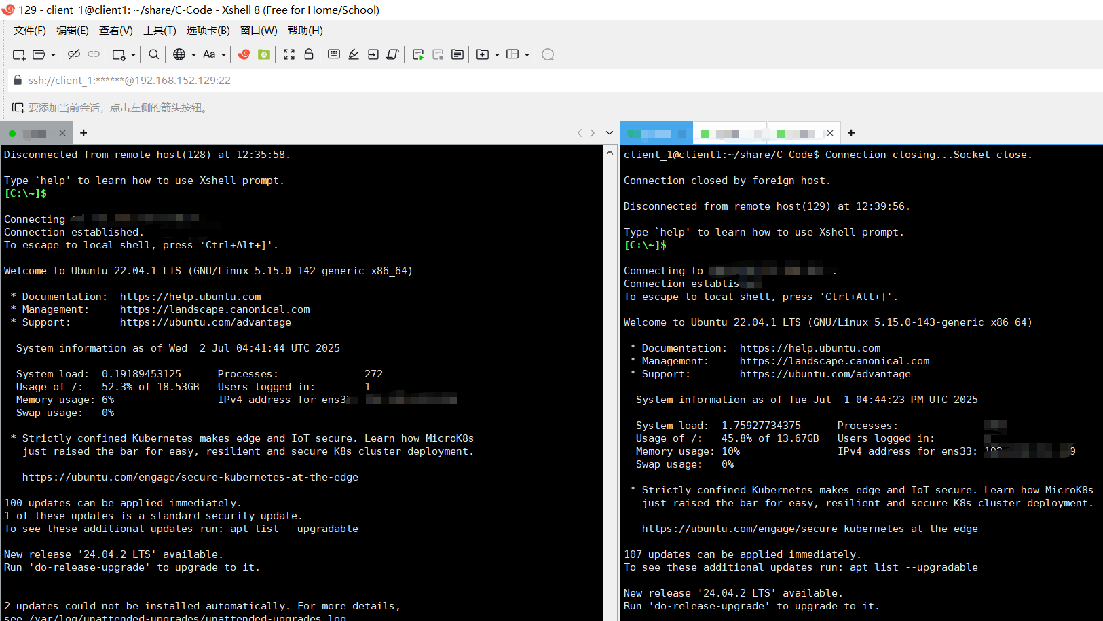Expand the left pane tab list dropdown

610,133
